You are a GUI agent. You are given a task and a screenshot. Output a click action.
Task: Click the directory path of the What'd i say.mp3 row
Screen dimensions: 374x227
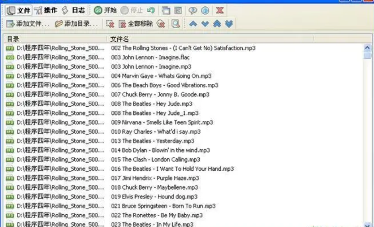pyautogui.click(x=60, y=132)
